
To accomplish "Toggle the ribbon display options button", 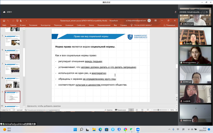I will coord(156,21).
